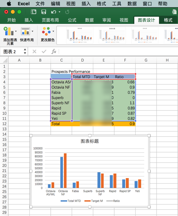178x216 pixels.
Task: Save the workbook with floppy icon
Action: pos(44,12)
